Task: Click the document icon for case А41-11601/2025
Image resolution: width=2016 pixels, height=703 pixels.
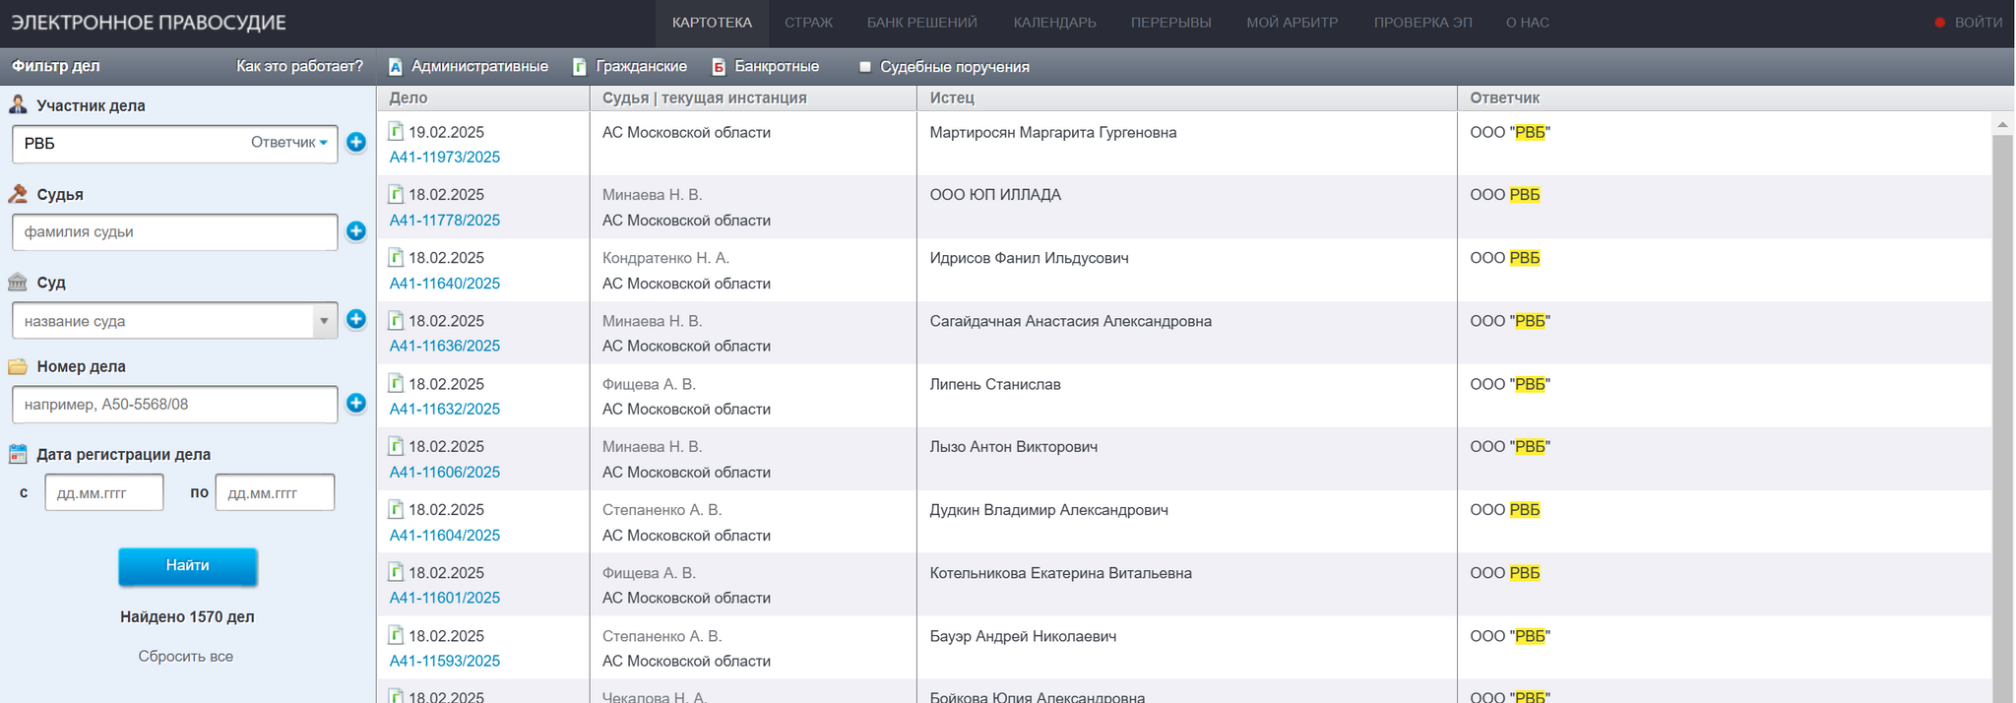Action: pos(396,572)
